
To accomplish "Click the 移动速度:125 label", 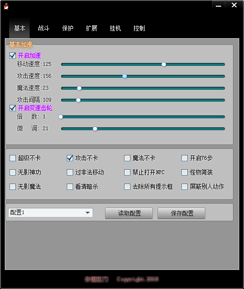I will [x=34, y=64].
